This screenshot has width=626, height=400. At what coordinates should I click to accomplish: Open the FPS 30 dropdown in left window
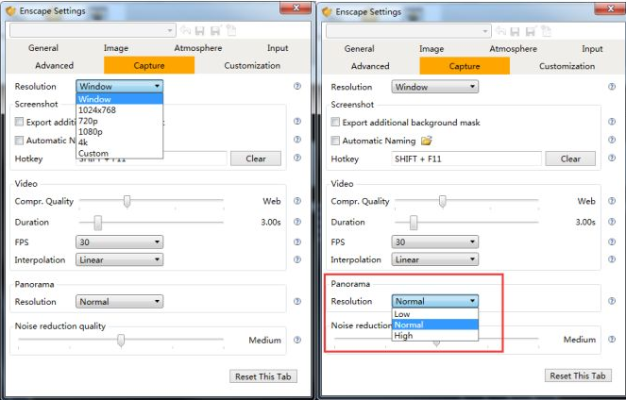click(119, 242)
